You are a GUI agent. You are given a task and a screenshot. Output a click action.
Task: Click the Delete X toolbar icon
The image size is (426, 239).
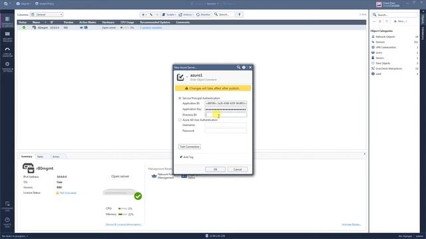(x=157, y=15)
